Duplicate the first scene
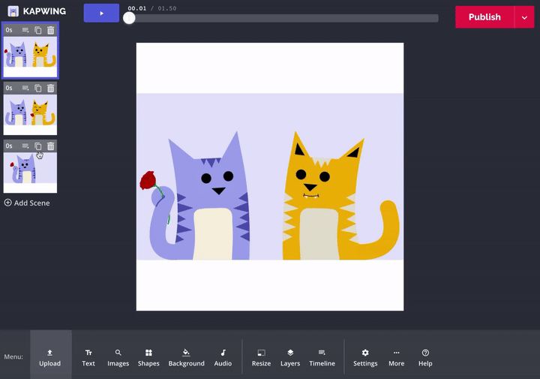This screenshot has height=379, width=540. coord(38,30)
